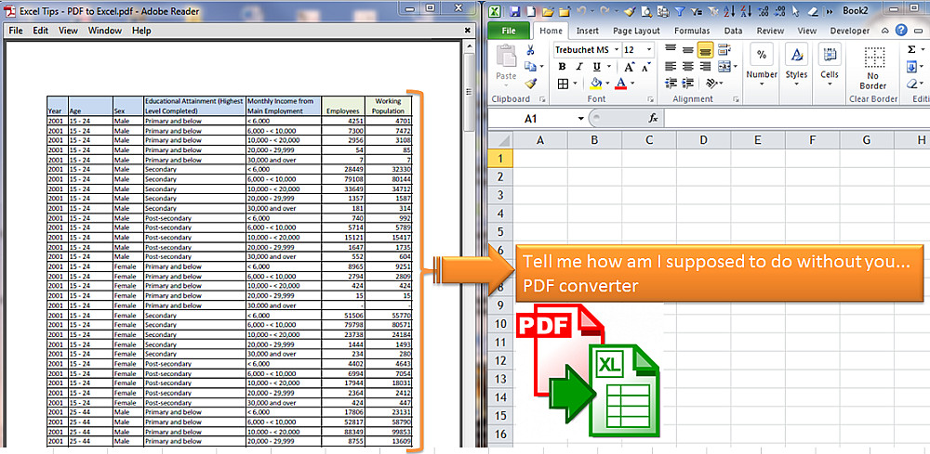Apply the red Font Color A
Image resolution: width=930 pixels, height=454 pixels.
click(x=620, y=83)
